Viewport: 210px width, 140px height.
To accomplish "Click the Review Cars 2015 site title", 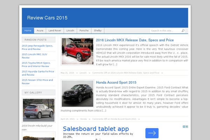I will coord(47,18).
